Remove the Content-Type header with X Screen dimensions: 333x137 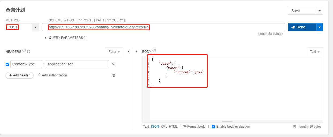[113, 64]
